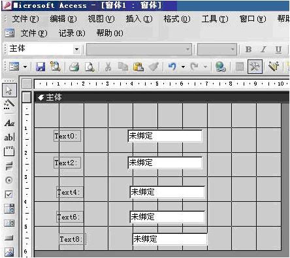Select the Text Box (ab|) tool
The width and height of the screenshot is (290, 258).
9,137
